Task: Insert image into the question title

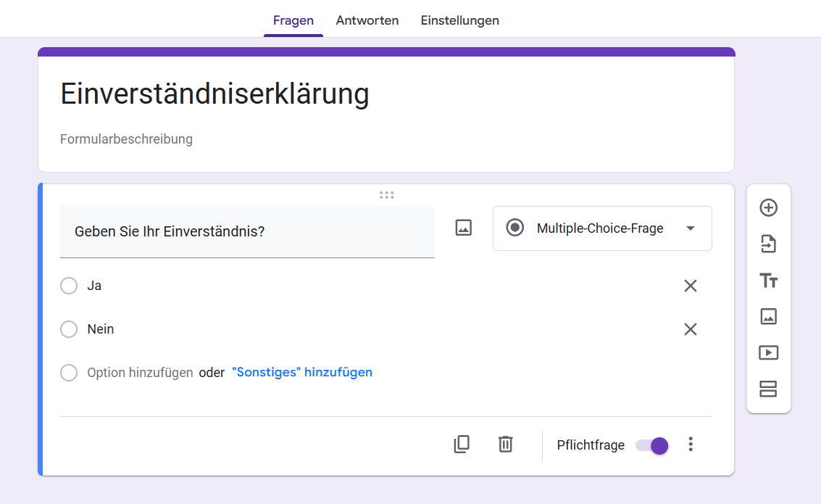Action: pos(463,228)
